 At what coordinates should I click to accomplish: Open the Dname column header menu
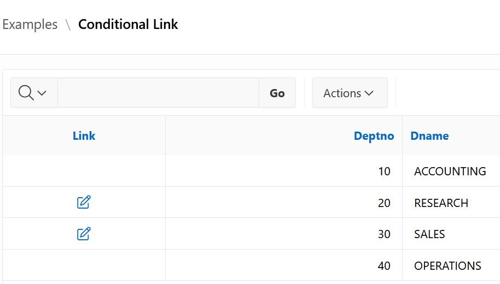[x=429, y=136]
